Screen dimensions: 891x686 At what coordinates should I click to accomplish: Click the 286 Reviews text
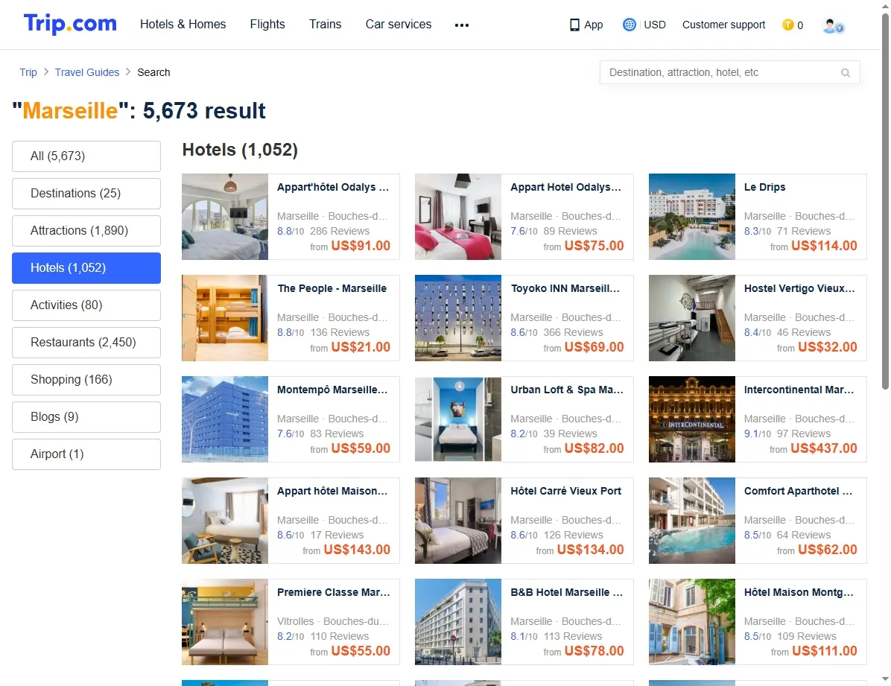pos(340,232)
